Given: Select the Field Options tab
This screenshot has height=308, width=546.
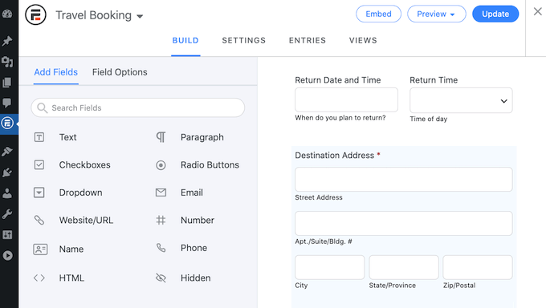Looking at the screenshot, I should pos(120,72).
